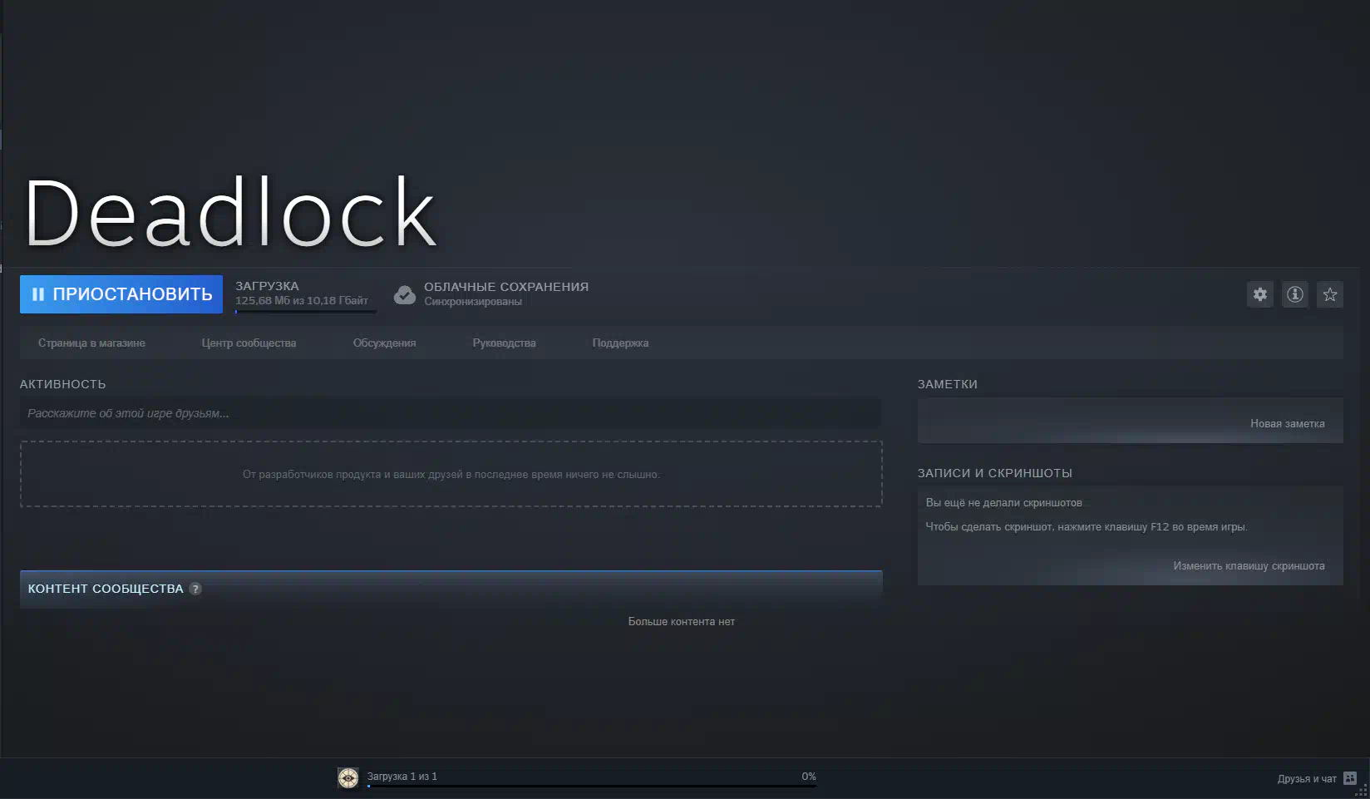Click the bottom download progress bar
The width and height of the screenshot is (1370, 799).
(592, 786)
